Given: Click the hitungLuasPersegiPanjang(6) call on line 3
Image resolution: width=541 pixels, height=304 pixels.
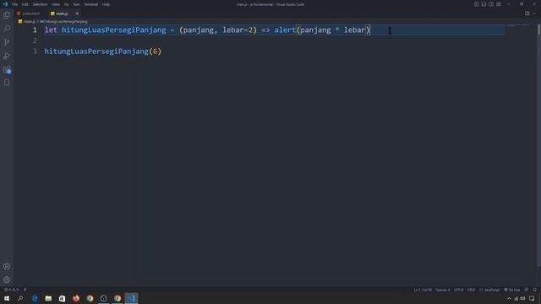Looking at the screenshot, I should pyautogui.click(x=103, y=52).
